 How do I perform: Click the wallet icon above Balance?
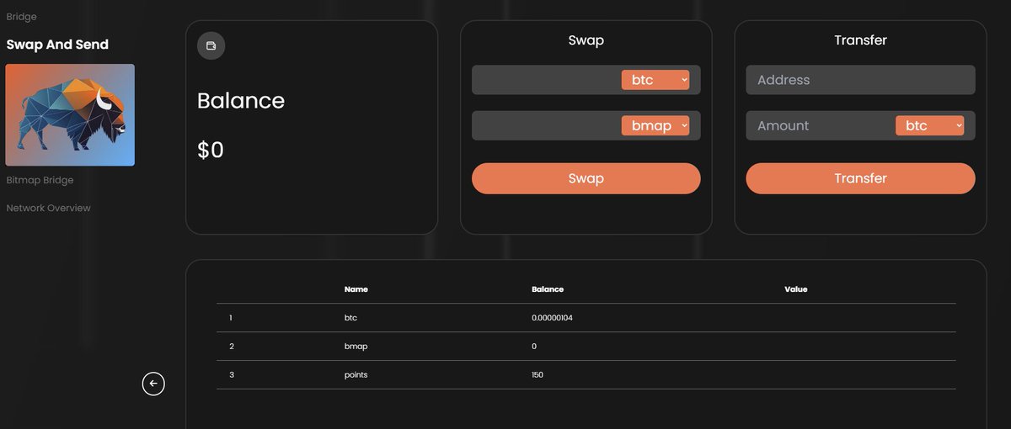211,45
